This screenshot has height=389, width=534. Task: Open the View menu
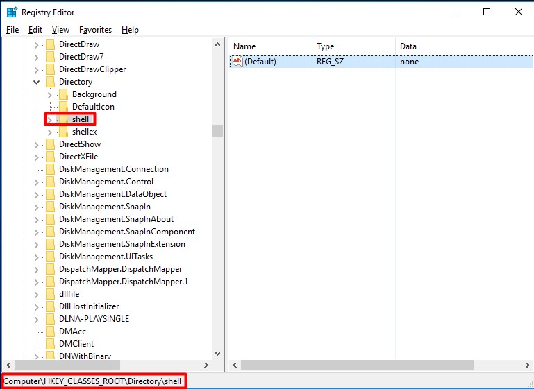click(60, 30)
